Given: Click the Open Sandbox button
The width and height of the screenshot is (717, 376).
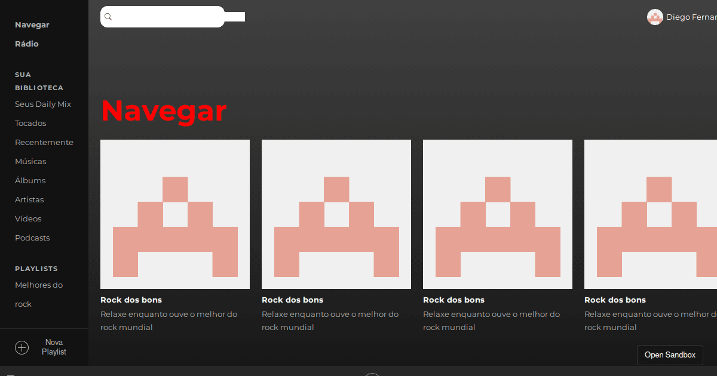Looking at the screenshot, I should click(670, 355).
